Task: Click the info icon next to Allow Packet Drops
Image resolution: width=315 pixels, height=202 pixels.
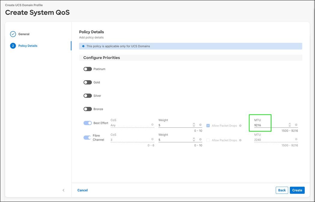Action: 240,126
